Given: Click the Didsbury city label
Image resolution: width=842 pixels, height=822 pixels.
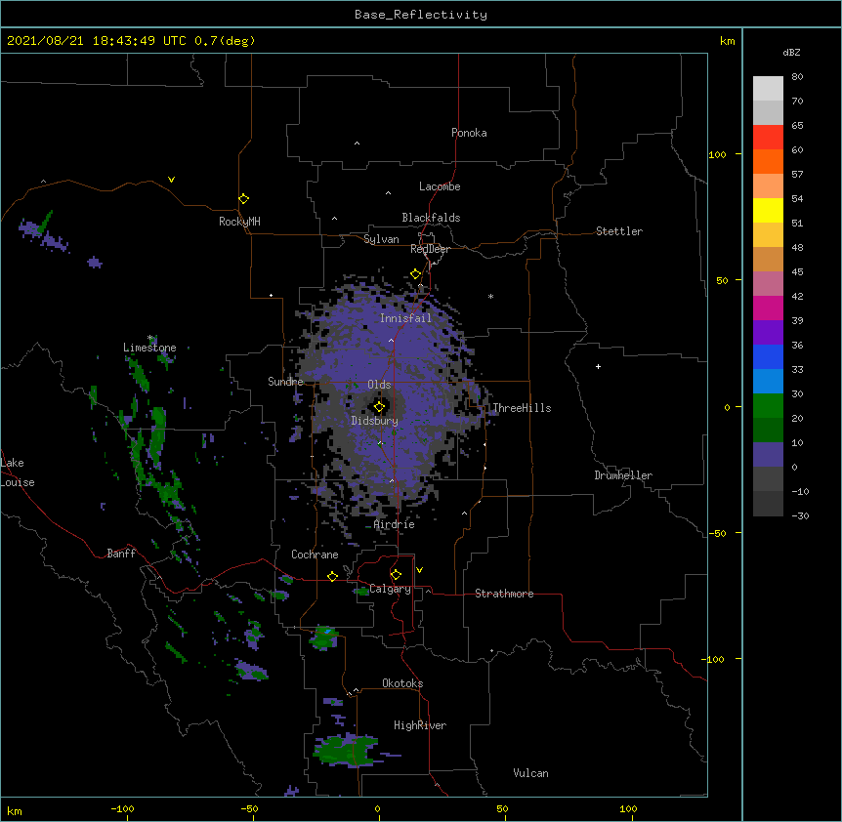Looking at the screenshot, I should point(375,421).
